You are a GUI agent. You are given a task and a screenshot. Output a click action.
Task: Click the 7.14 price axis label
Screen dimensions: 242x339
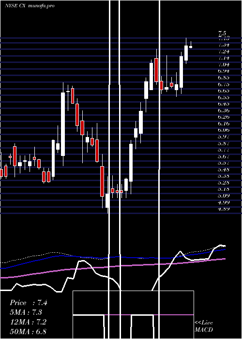point(224,58)
